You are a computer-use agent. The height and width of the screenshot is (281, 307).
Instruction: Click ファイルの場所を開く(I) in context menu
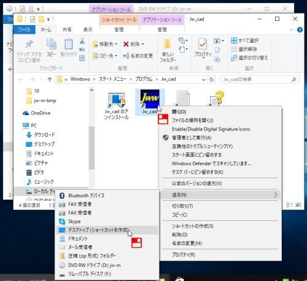tap(220, 121)
